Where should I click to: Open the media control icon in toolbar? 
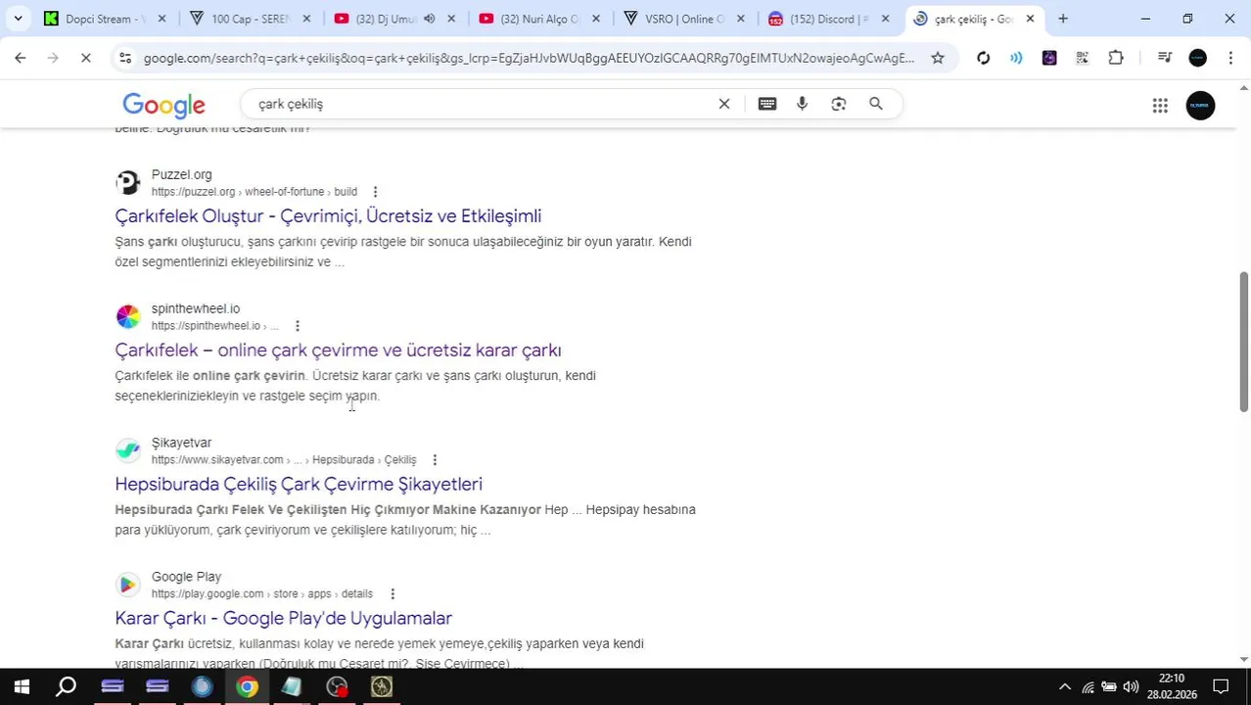(x=1165, y=58)
